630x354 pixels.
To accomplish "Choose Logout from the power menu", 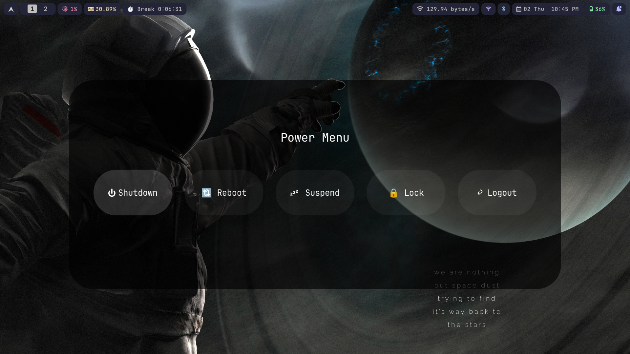I will tap(497, 193).
